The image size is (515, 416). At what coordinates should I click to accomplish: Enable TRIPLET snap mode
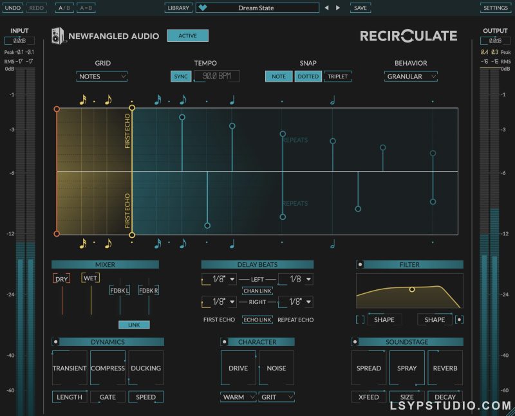tap(337, 76)
